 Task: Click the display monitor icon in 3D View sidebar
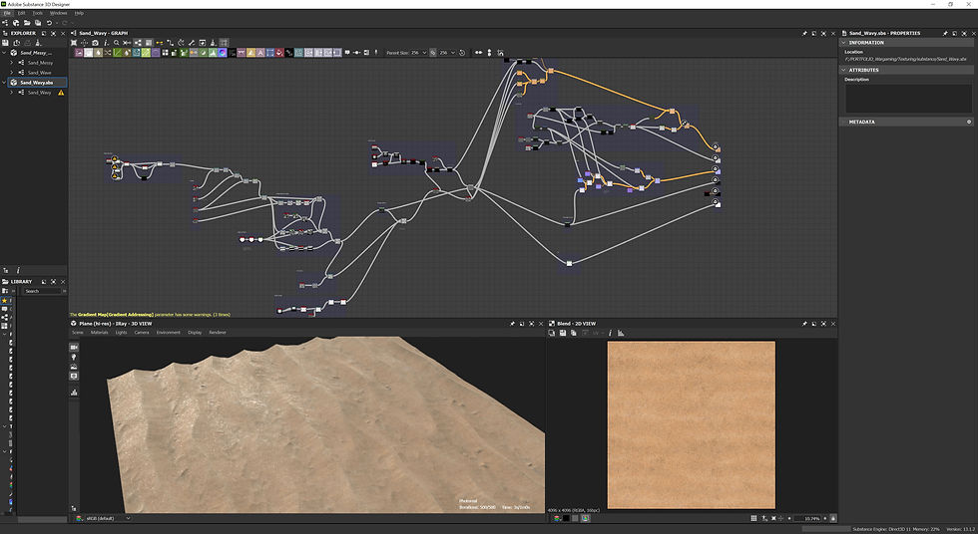(x=74, y=376)
